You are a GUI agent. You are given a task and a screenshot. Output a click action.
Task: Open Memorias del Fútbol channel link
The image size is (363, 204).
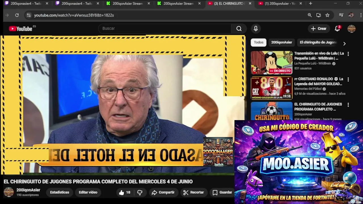pos(308,89)
